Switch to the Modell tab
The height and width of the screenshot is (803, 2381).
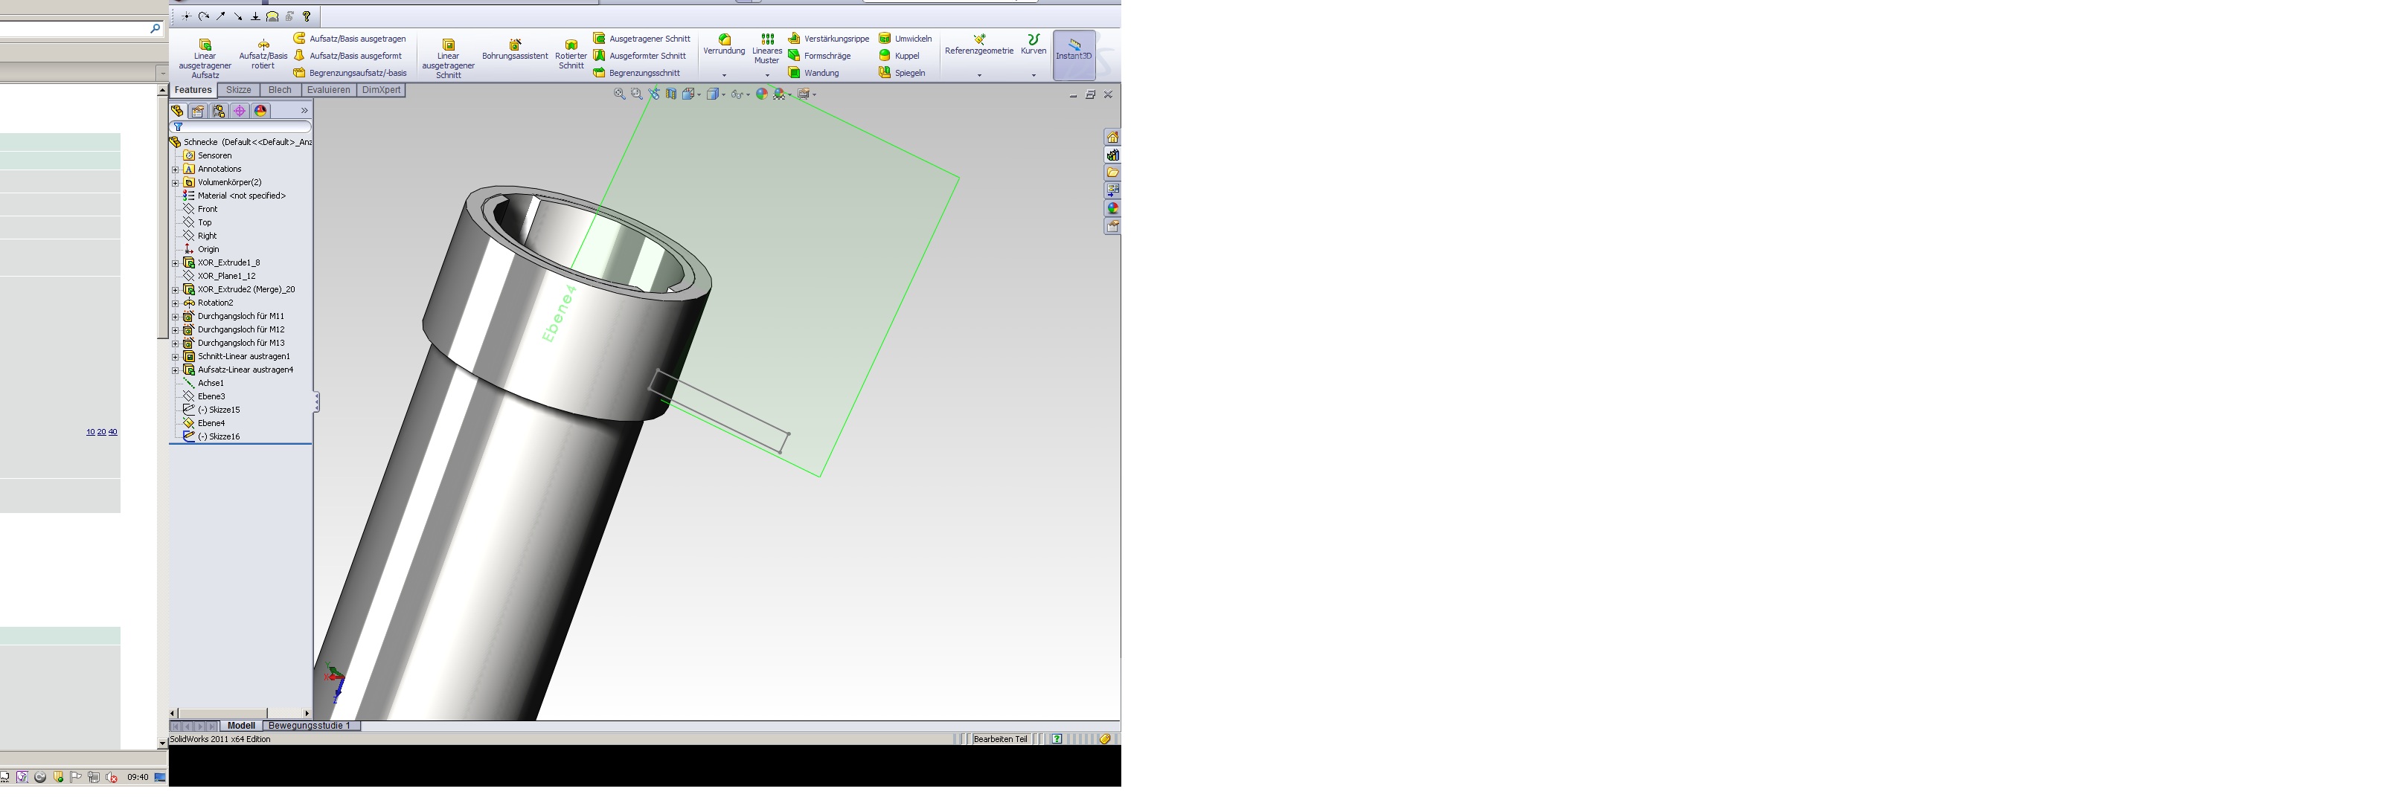(x=240, y=726)
